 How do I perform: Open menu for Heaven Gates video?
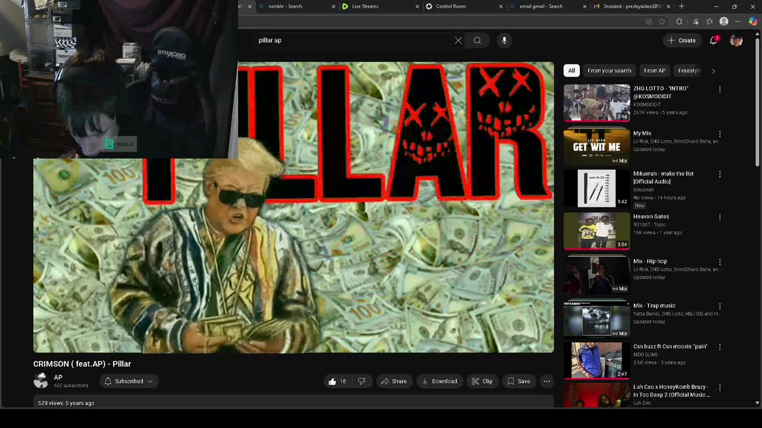(x=720, y=217)
